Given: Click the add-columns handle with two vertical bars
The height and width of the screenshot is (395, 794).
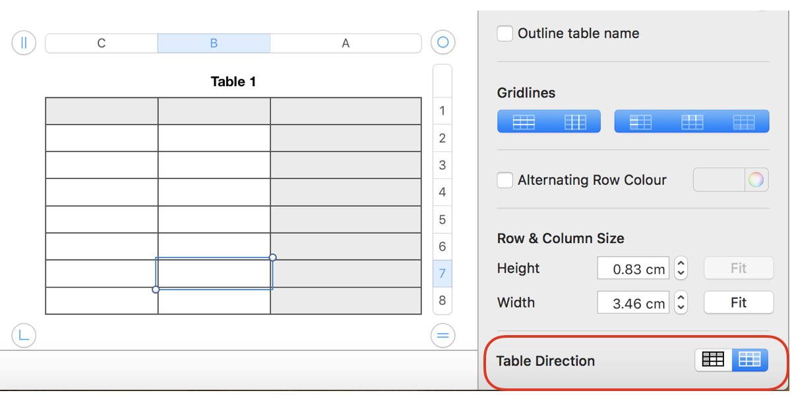Looking at the screenshot, I should (24, 43).
